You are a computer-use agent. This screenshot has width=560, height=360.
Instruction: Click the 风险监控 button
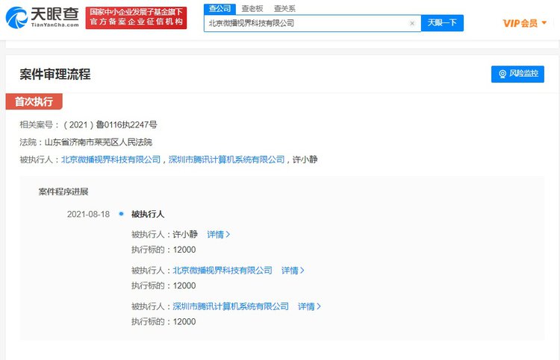[x=517, y=74]
